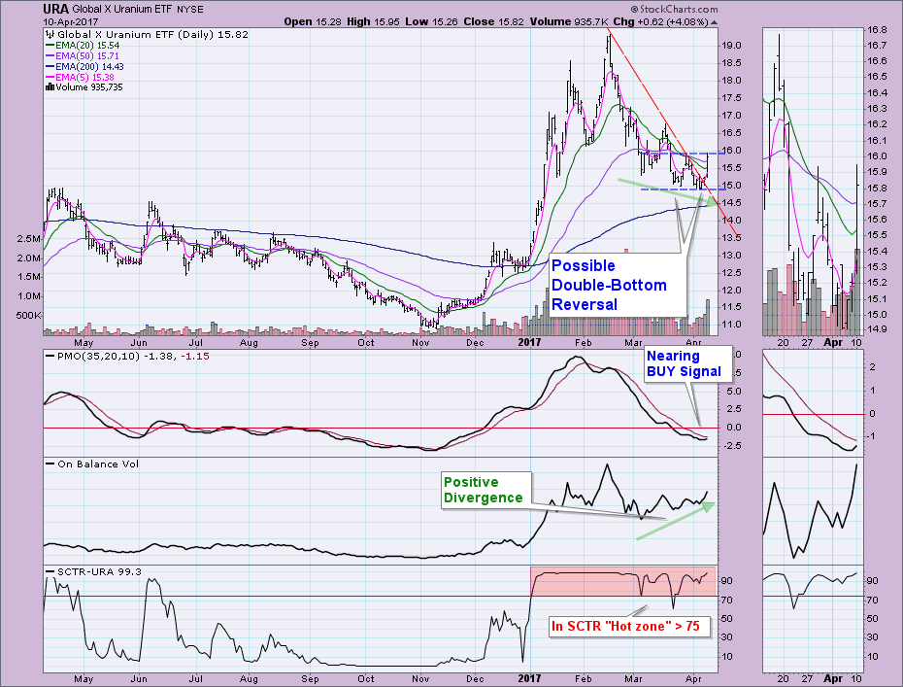Select the EMA(5) 15.38 legend entry
Viewport: 903px width, 687px height.
click(x=80, y=77)
